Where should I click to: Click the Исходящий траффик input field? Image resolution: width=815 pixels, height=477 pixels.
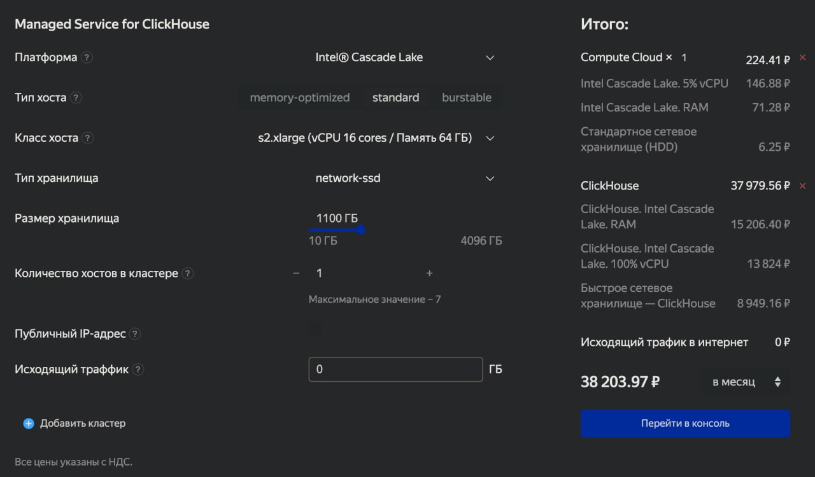[395, 370]
